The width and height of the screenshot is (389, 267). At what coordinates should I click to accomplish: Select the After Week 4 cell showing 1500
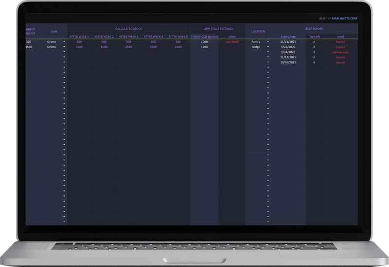click(153, 47)
